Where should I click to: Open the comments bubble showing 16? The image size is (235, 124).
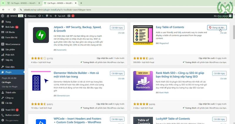click(49, 16)
